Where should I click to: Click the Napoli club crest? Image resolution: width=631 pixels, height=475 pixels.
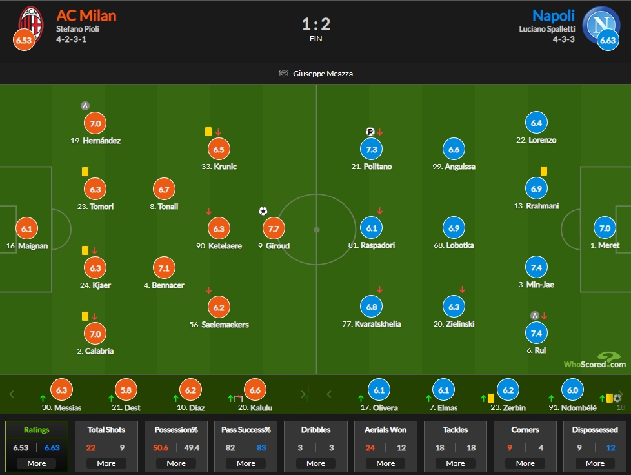click(601, 25)
